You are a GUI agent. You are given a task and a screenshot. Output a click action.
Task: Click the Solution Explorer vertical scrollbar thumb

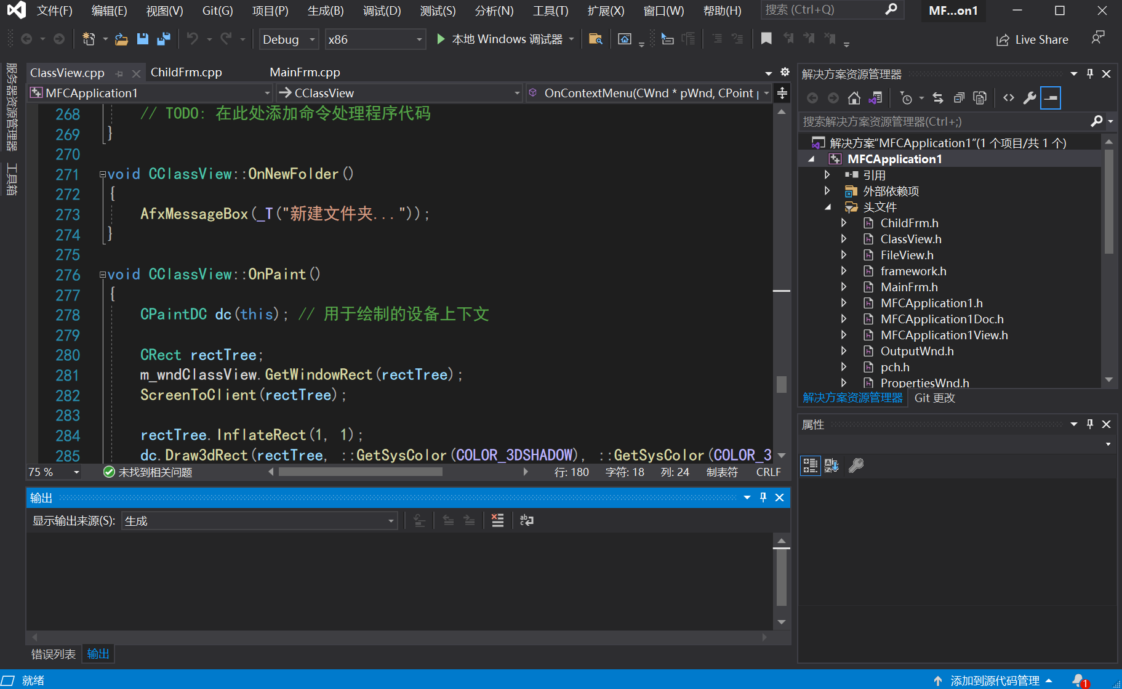tap(1108, 201)
